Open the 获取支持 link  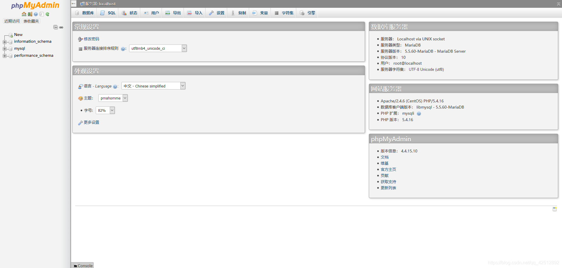388,182
